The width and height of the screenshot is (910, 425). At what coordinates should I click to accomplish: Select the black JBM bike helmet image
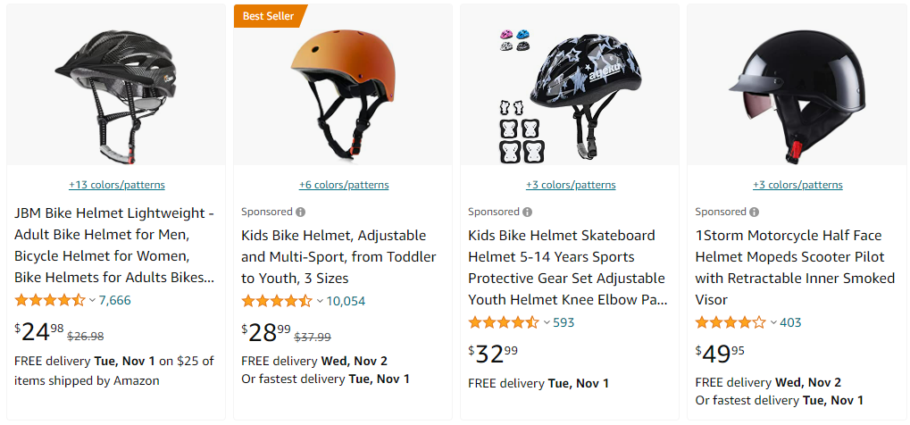click(x=116, y=91)
